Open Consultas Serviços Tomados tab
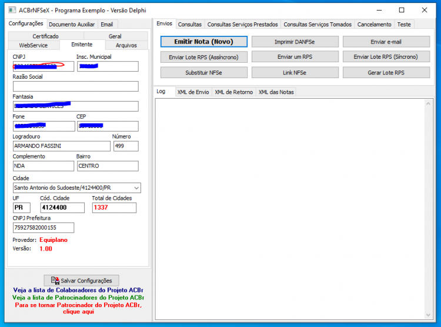Viewport: 441px width, 327px height. (318, 25)
